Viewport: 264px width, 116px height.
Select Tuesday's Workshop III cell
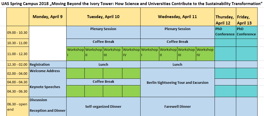[x=112, y=52]
